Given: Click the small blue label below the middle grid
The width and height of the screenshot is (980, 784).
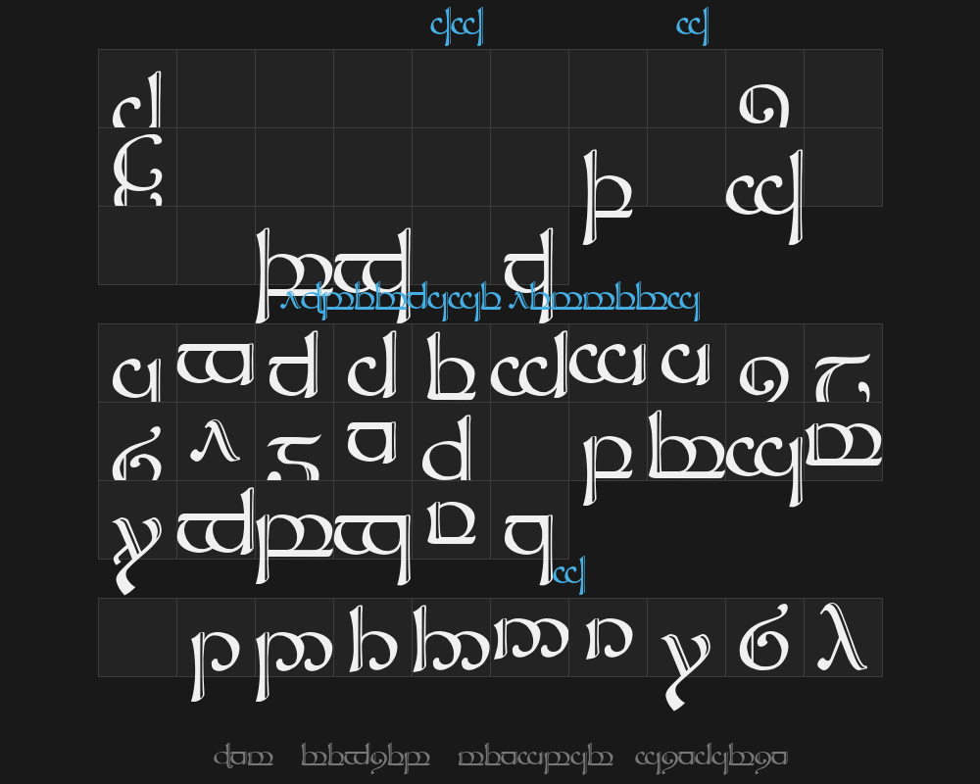Looking at the screenshot, I should (568, 572).
